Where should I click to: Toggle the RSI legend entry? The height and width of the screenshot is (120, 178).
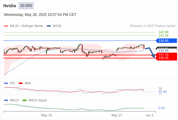[x=9, y=83]
